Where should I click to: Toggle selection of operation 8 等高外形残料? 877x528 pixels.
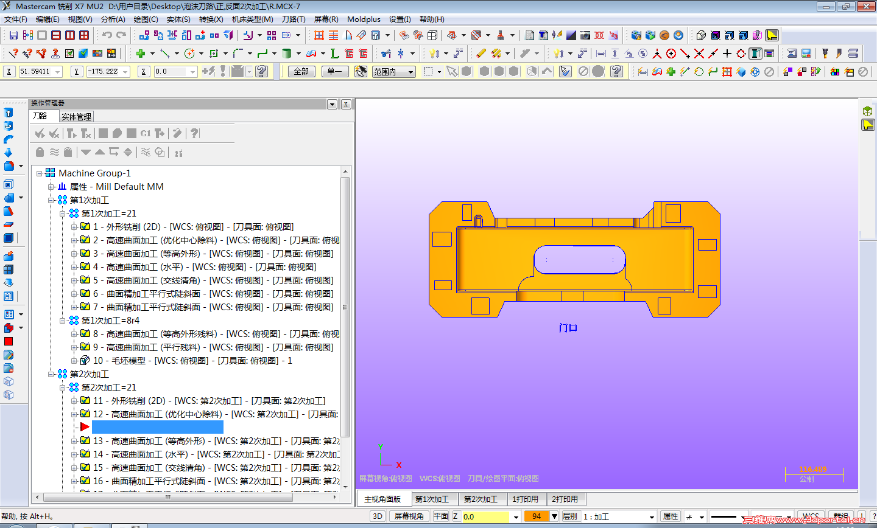pyautogui.click(x=85, y=334)
